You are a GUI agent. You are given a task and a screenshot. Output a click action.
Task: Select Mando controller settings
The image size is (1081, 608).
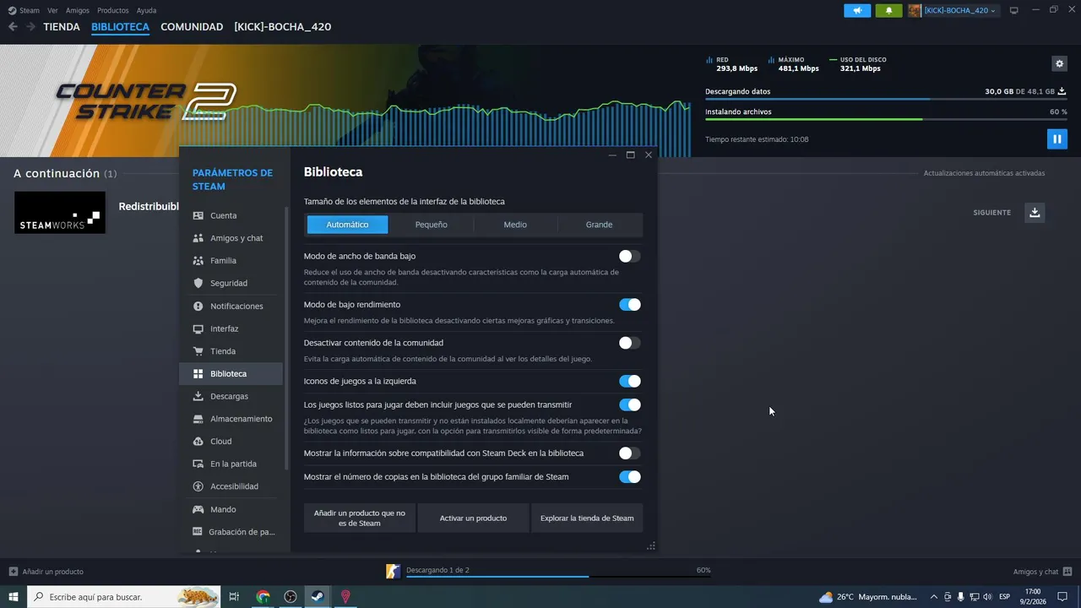click(231, 509)
